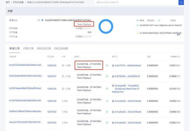Switch to the 内部交易 tab
The height and width of the screenshot is (131, 190).
(x=28, y=48)
